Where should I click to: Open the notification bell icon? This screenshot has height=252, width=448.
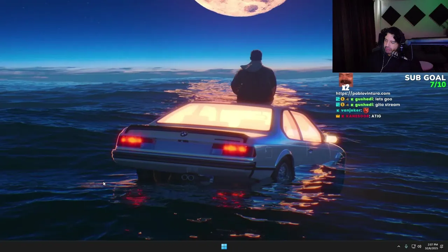pos(442,246)
